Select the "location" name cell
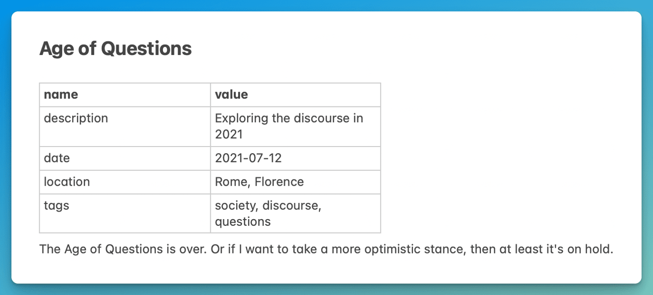This screenshot has height=295, width=653. click(x=67, y=182)
